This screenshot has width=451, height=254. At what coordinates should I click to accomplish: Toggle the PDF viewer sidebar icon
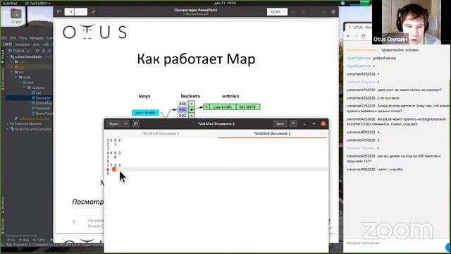pos(58,12)
